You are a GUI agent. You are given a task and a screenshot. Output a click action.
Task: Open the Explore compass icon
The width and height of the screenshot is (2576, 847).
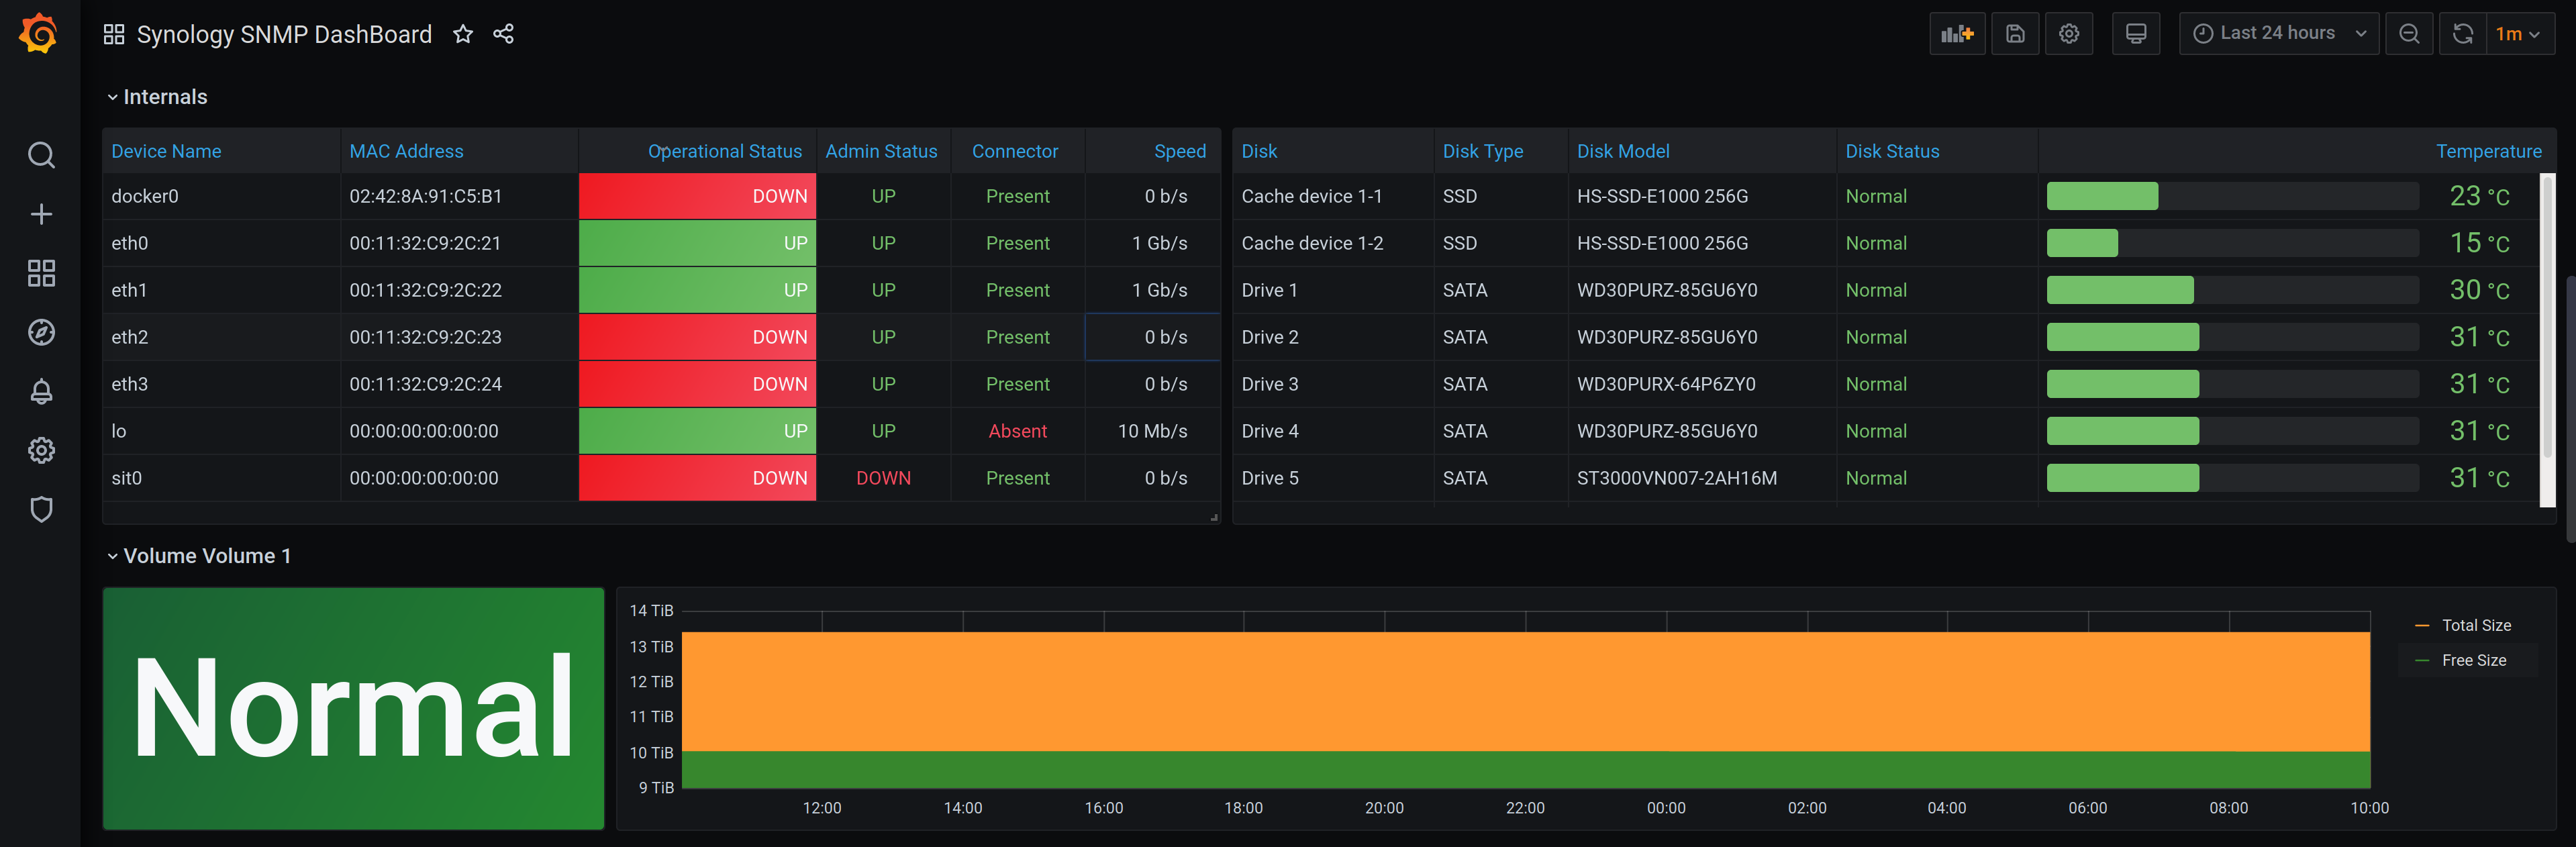pyautogui.click(x=41, y=332)
